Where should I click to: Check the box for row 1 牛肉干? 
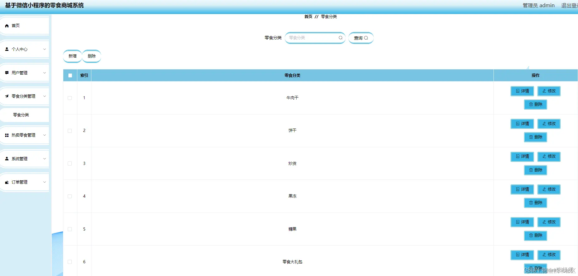tap(70, 98)
